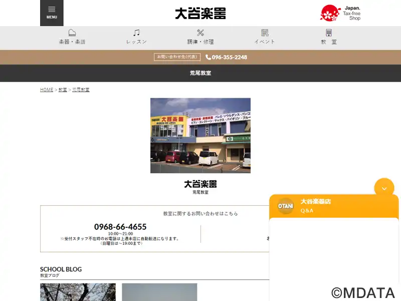Click the 大谷楽器 logo in header

[200, 14]
